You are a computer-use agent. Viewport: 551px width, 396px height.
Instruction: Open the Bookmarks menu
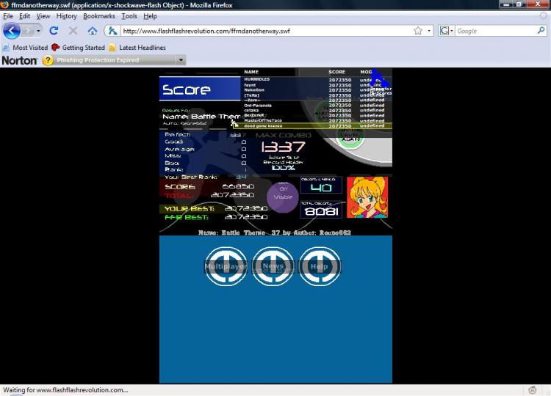[x=98, y=15]
